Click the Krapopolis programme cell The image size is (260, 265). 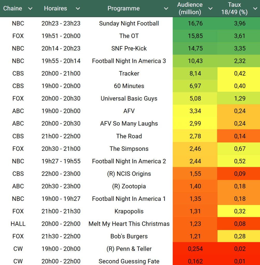coord(129,211)
